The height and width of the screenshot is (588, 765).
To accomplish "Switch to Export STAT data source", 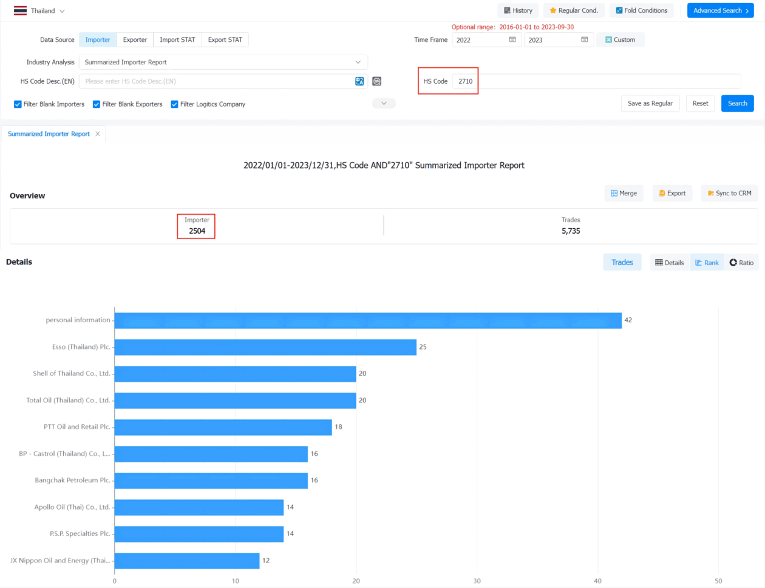I will [x=225, y=39].
